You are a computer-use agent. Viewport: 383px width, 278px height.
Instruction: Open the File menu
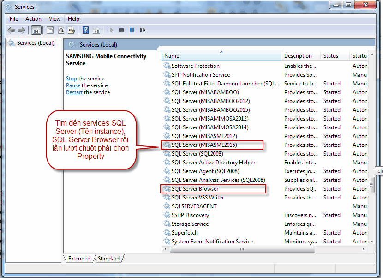14,19
